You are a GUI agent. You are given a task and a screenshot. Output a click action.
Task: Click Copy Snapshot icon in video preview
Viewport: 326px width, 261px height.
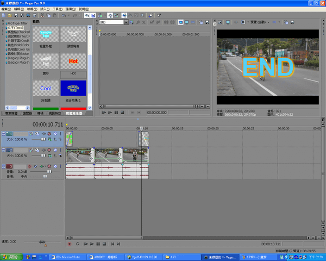pyautogui.click(x=286, y=22)
